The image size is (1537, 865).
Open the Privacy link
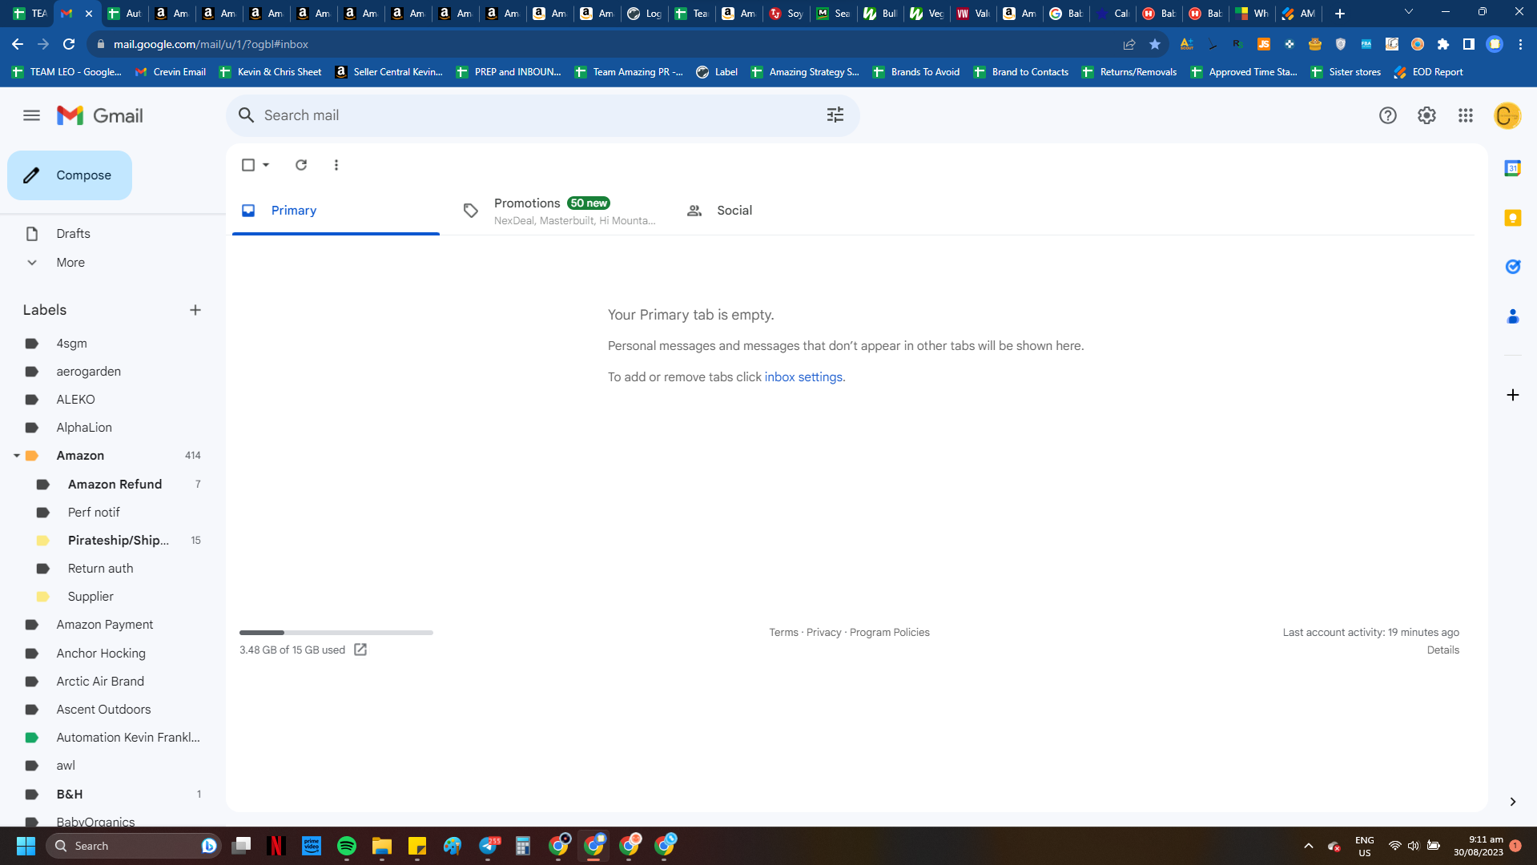(823, 633)
